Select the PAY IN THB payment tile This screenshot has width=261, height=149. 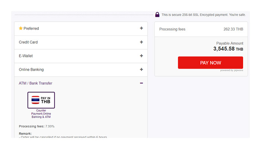41,100
